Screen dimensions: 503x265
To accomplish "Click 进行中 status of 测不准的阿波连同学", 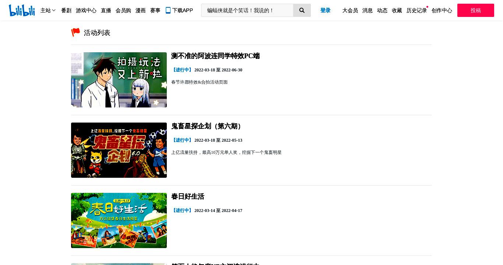I will click(x=182, y=70).
